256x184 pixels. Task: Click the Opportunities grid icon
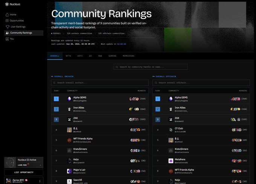click(7, 21)
